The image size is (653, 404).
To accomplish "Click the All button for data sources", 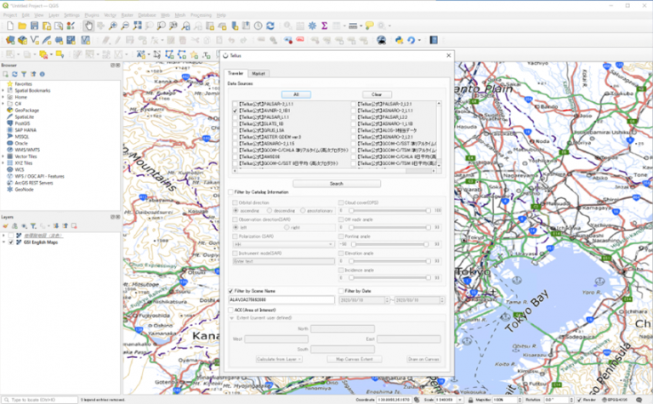I will pyautogui.click(x=296, y=94).
